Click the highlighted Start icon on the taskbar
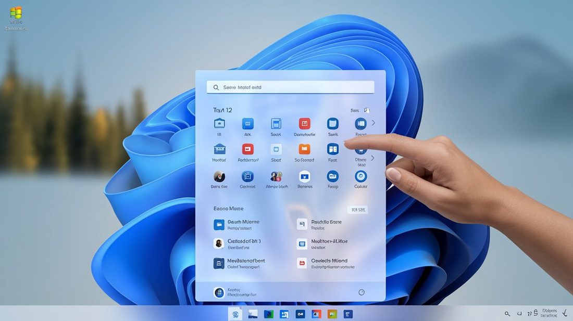 click(x=235, y=314)
